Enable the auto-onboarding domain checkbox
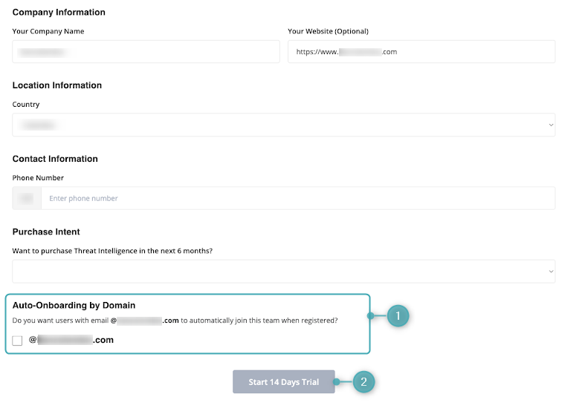The height and width of the screenshot is (414, 588). [x=18, y=341]
